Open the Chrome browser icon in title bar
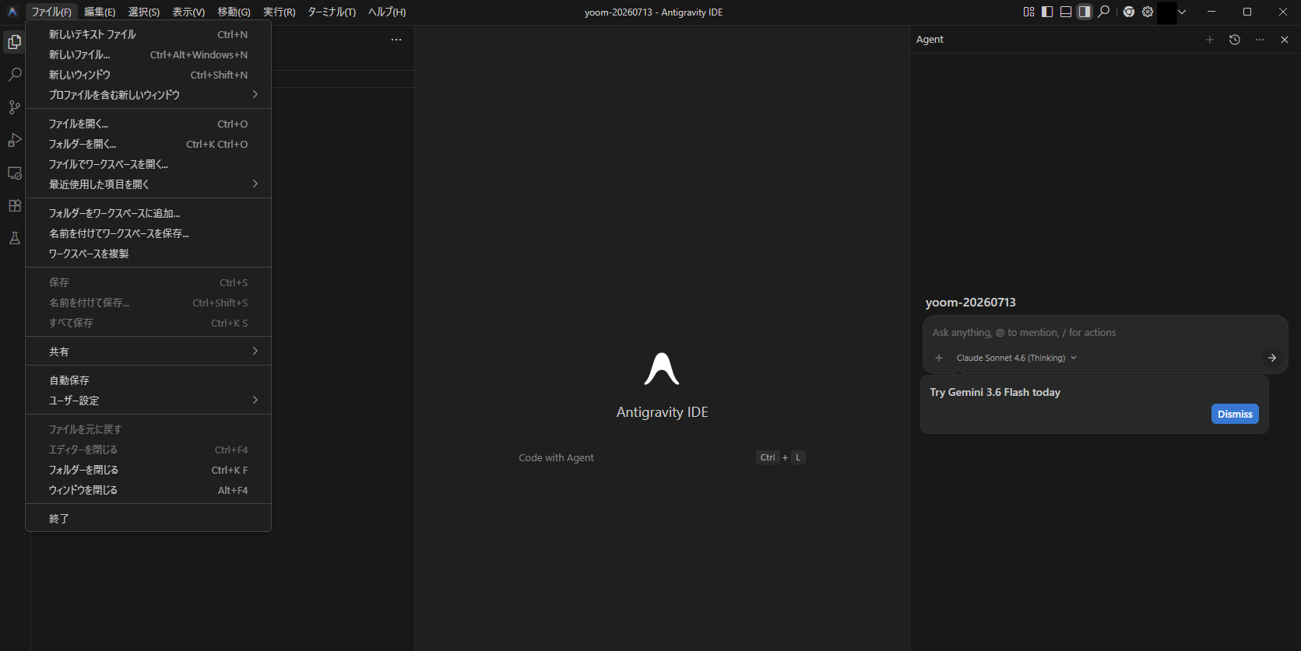Image resolution: width=1301 pixels, height=651 pixels. (1129, 12)
